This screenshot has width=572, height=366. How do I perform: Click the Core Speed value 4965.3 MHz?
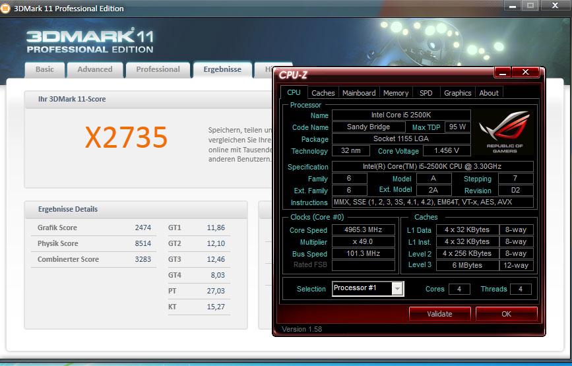[x=364, y=229]
